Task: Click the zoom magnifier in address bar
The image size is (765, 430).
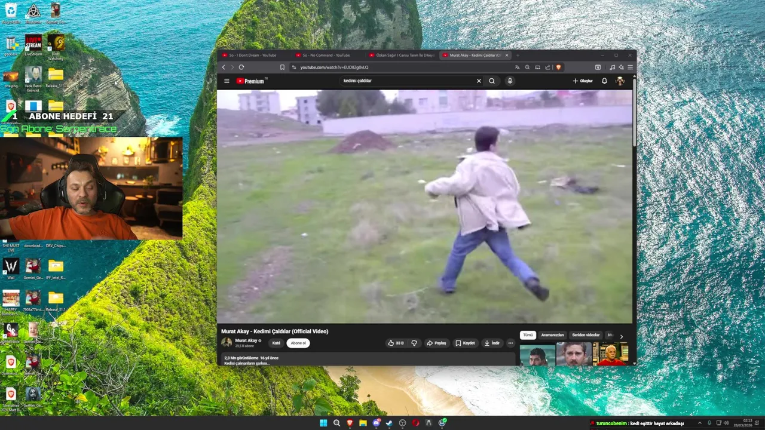Action: click(527, 67)
